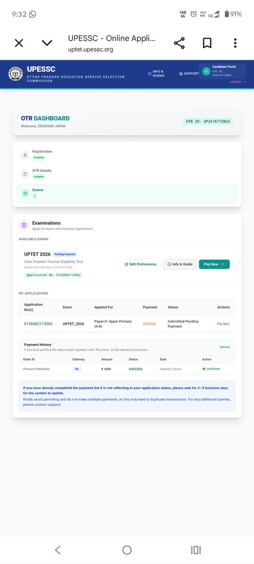Image resolution: width=254 pixels, height=564 pixels.
Task: Click the Logout link
Action: tap(238, 82)
